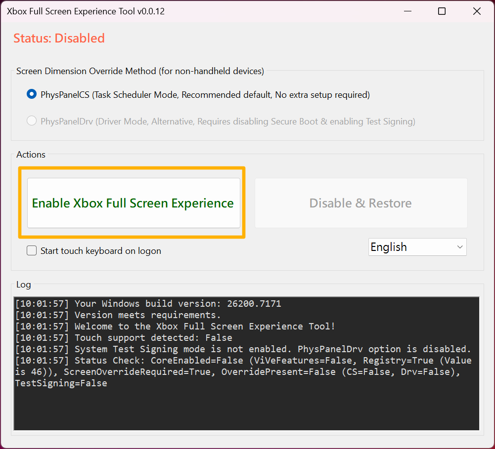
Task: Select the PhysPanelCS Task Scheduler Mode option
Action: click(x=32, y=94)
